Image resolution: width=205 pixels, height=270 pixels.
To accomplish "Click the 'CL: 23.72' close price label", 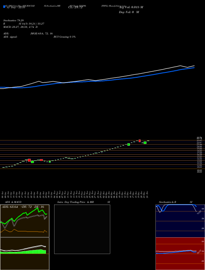I will 75,7.
